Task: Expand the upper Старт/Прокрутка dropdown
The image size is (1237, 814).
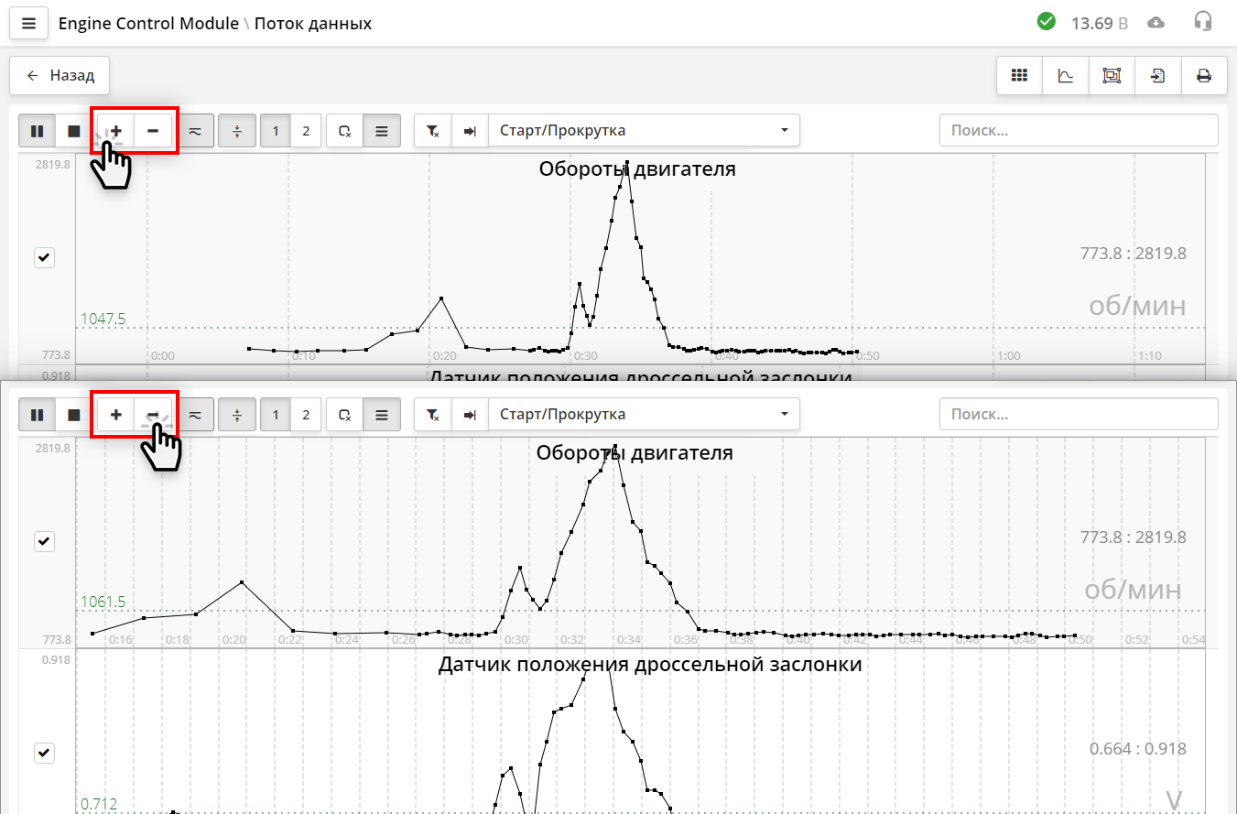Action: tap(644, 131)
